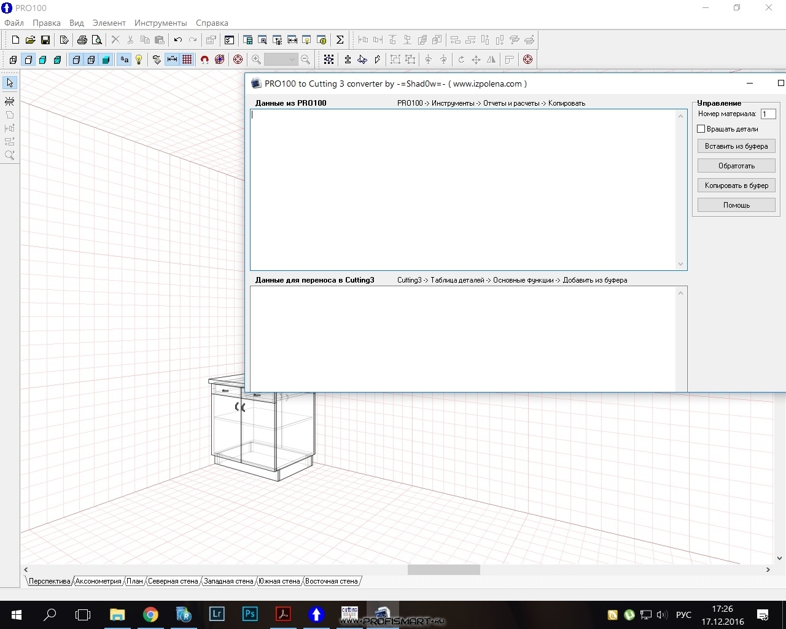Click the red target center icon at toolbar end
This screenshot has width=786, height=629.
pyautogui.click(x=527, y=60)
